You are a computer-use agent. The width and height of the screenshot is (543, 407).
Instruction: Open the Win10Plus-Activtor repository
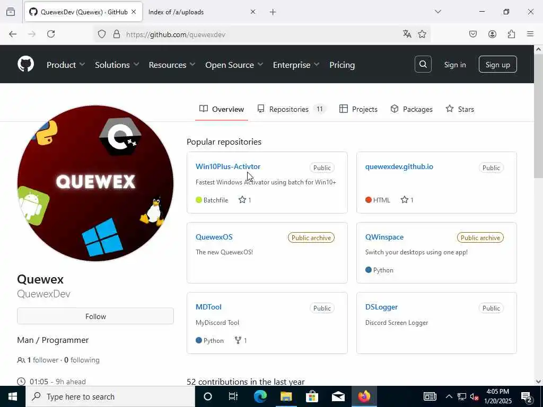[228, 166]
